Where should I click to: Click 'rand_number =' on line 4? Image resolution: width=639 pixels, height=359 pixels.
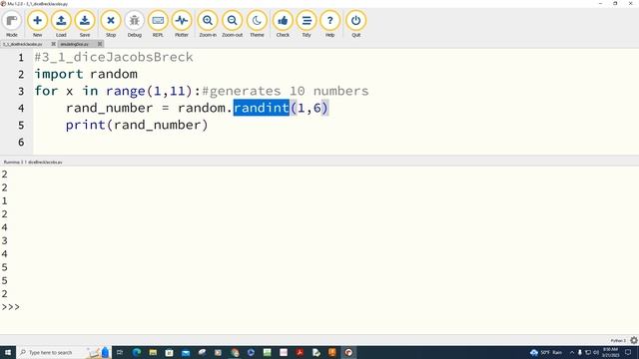(118, 108)
